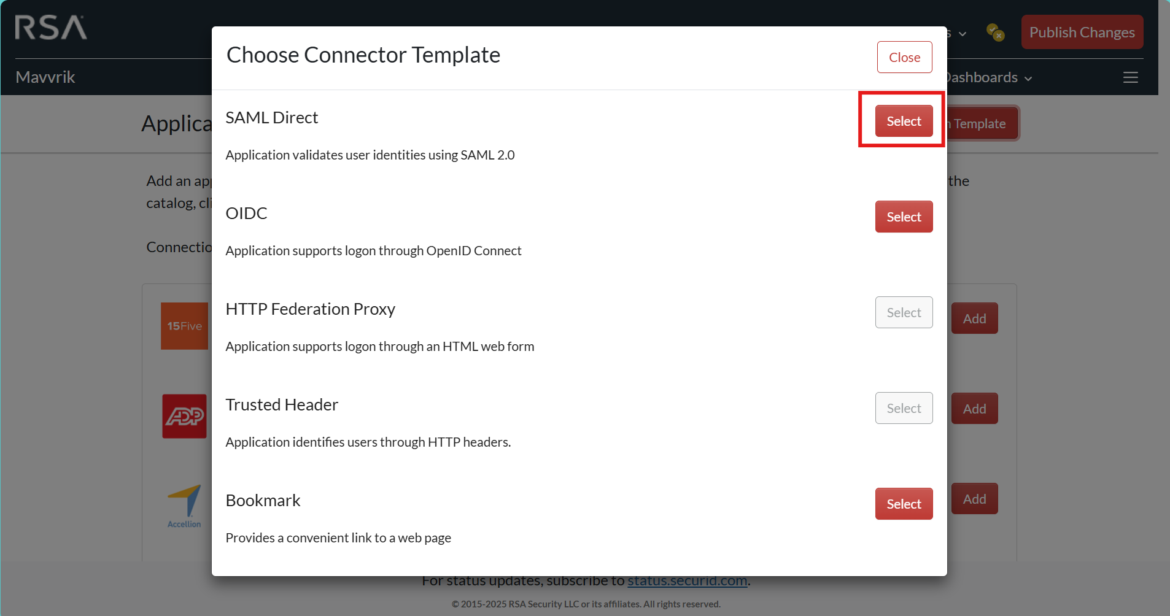
Task: Click Select for HTTP Federation Proxy
Action: coord(904,312)
